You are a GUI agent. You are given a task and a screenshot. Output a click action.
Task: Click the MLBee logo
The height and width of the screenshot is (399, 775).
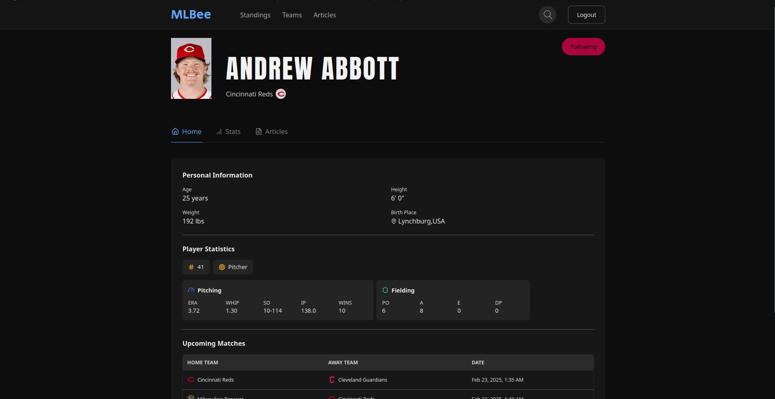pyautogui.click(x=191, y=15)
